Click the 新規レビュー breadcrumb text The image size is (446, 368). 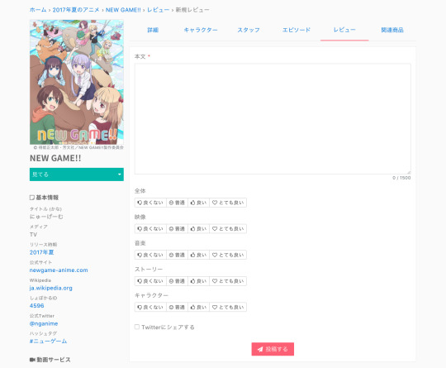tap(192, 10)
